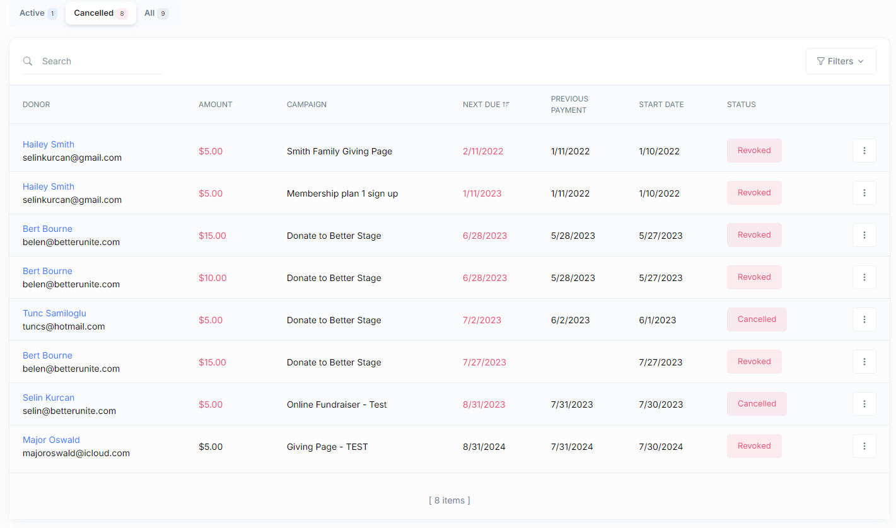Click Revoked status badge for Major Oswald
This screenshot has height=528, width=896.
click(754, 446)
